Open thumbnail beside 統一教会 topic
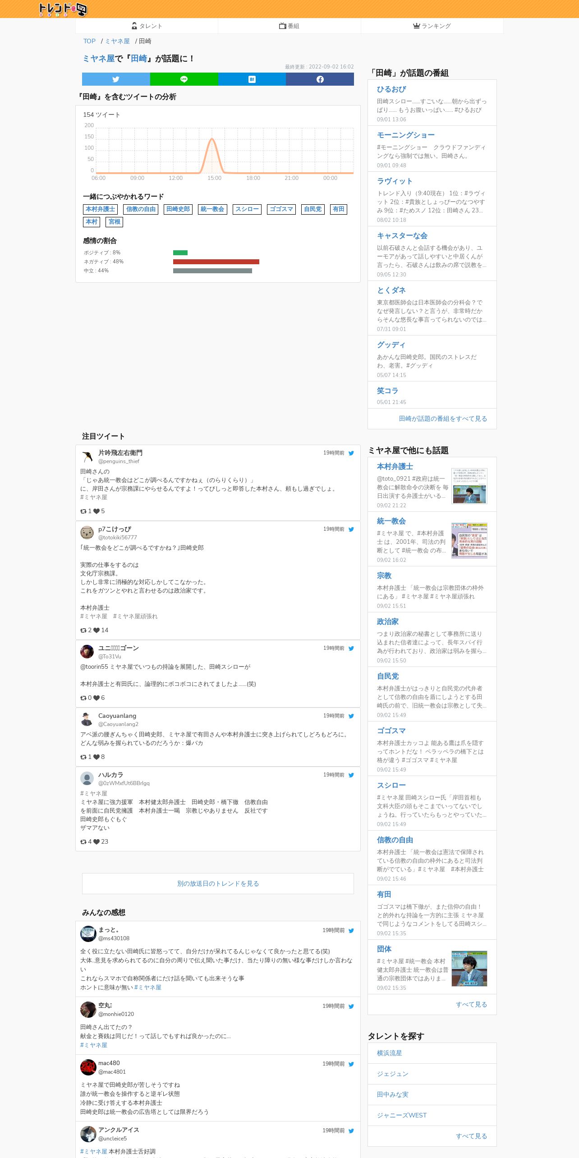The image size is (579, 1158). pos(469,540)
